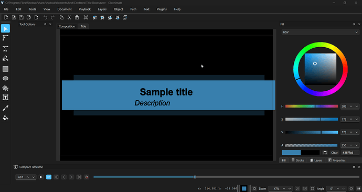Open the File menu

coord(6,9)
